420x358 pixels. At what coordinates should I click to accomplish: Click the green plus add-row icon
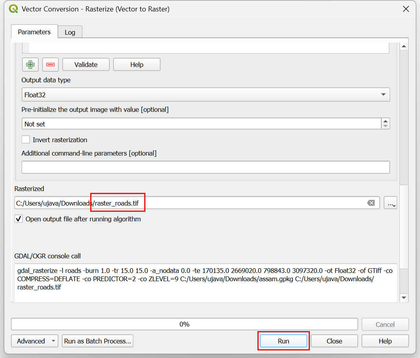[30, 65]
